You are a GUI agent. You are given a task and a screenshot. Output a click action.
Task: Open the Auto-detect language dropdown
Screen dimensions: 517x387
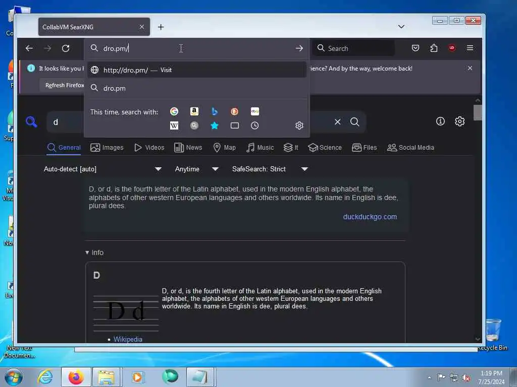pos(102,169)
